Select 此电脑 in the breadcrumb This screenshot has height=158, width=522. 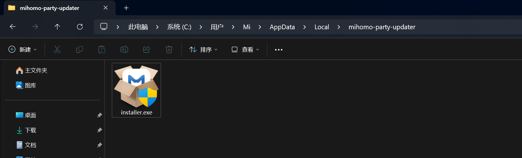click(138, 27)
